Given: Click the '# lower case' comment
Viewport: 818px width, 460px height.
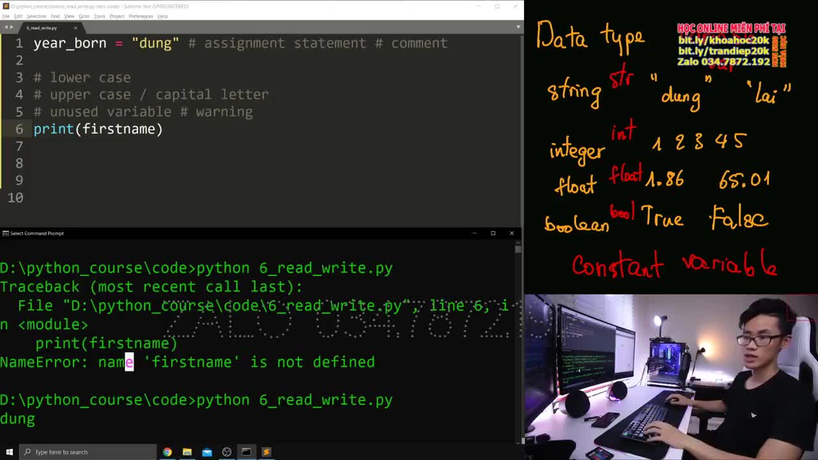Looking at the screenshot, I should click(82, 77).
